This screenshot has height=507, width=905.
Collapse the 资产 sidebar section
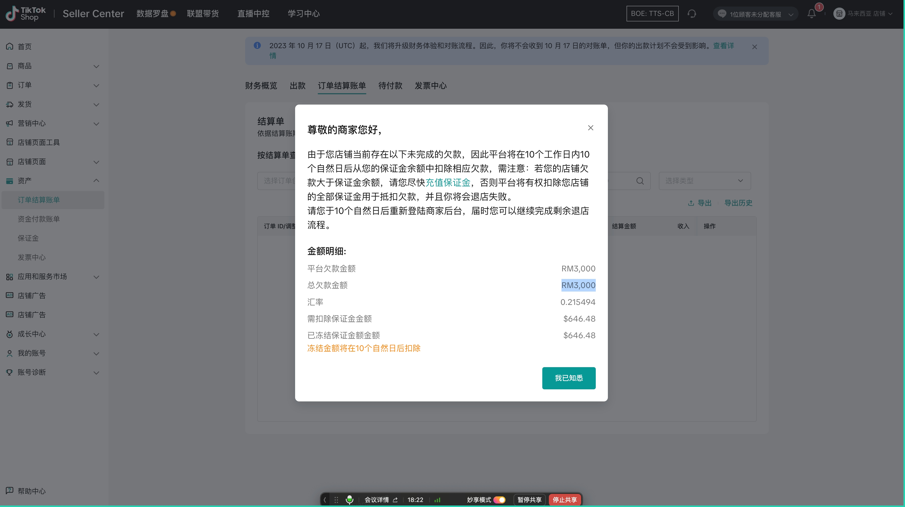coord(96,181)
